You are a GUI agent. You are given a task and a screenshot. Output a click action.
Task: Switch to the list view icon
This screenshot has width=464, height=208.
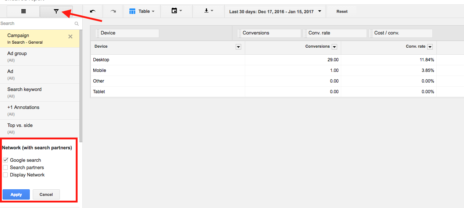tap(23, 11)
